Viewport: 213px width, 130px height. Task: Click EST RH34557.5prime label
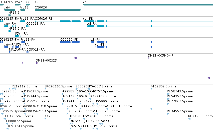(x=180, y=111)
